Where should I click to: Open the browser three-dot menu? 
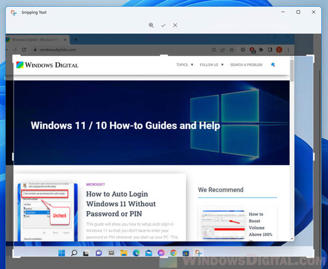(288, 50)
